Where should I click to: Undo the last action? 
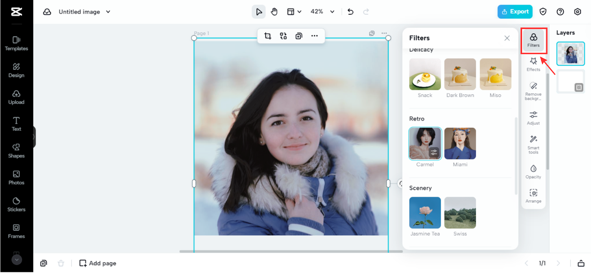coord(350,12)
